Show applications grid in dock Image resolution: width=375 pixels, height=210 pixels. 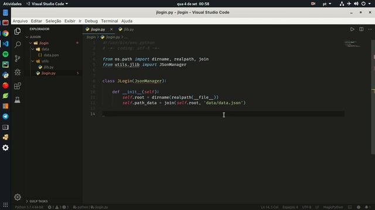tap(5, 205)
